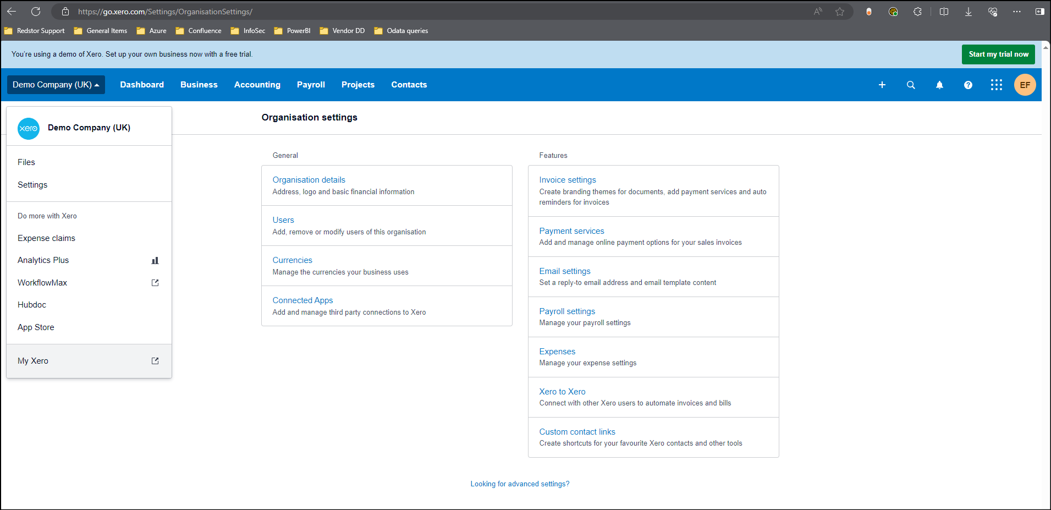Viewport: 1051px width, 510px height.
Task: Open Invoice settings link
Action: [x=568, y=180]
